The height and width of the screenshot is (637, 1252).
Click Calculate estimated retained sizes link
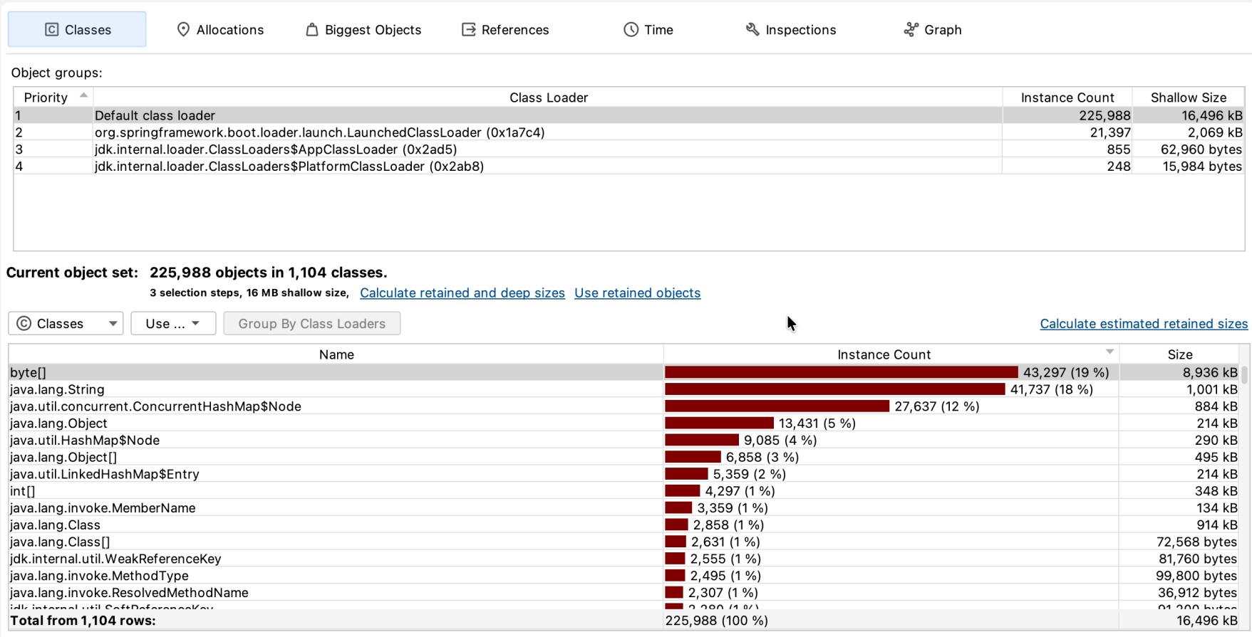(1144, 324)
